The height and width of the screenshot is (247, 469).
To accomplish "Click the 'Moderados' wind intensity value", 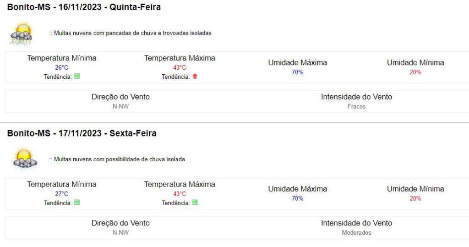I will coord(356,232).
